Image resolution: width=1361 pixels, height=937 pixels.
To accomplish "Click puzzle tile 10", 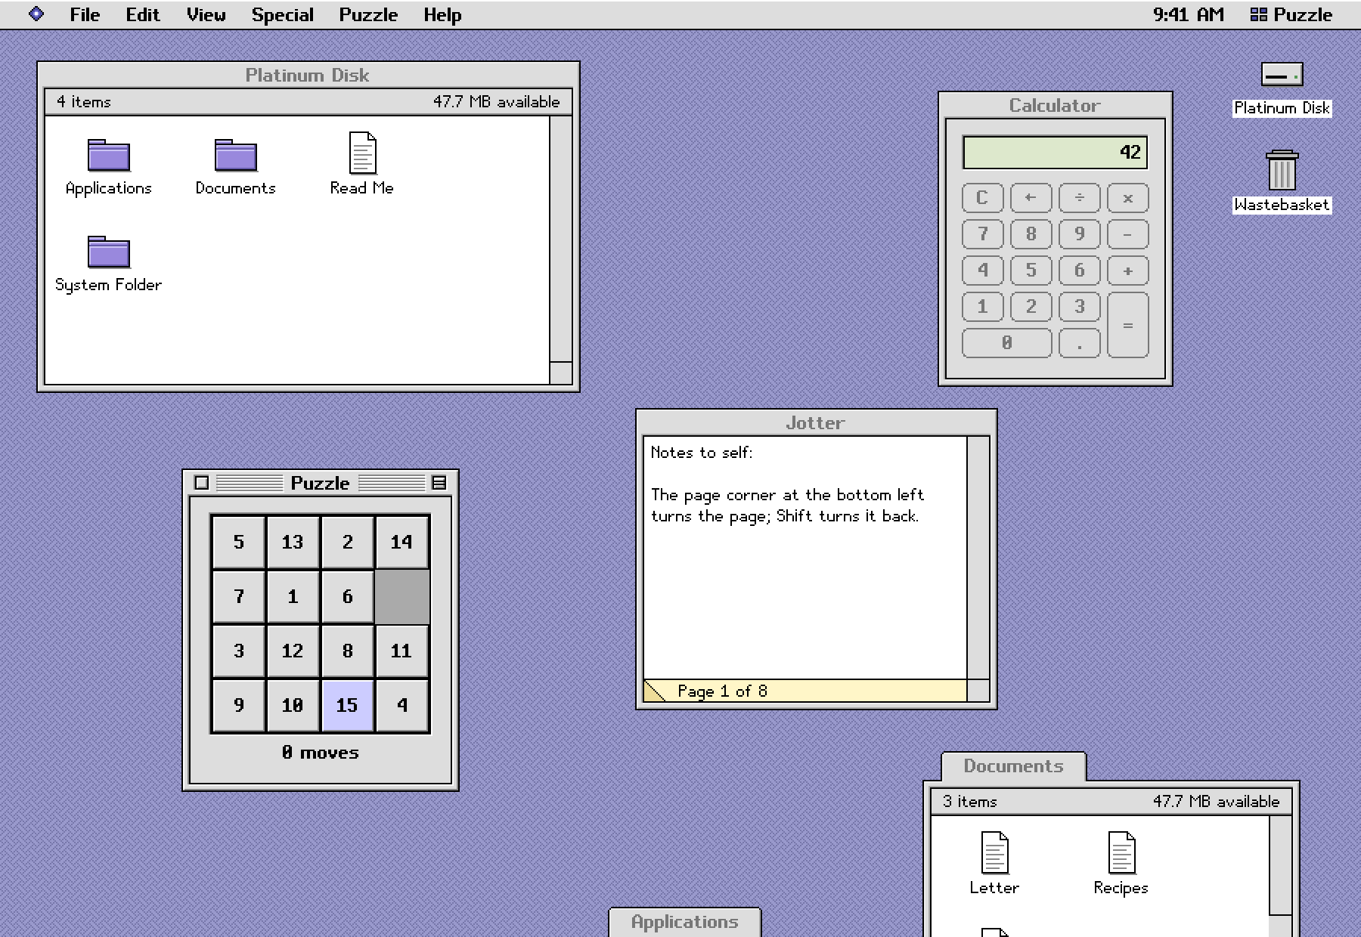I will 293,705.
